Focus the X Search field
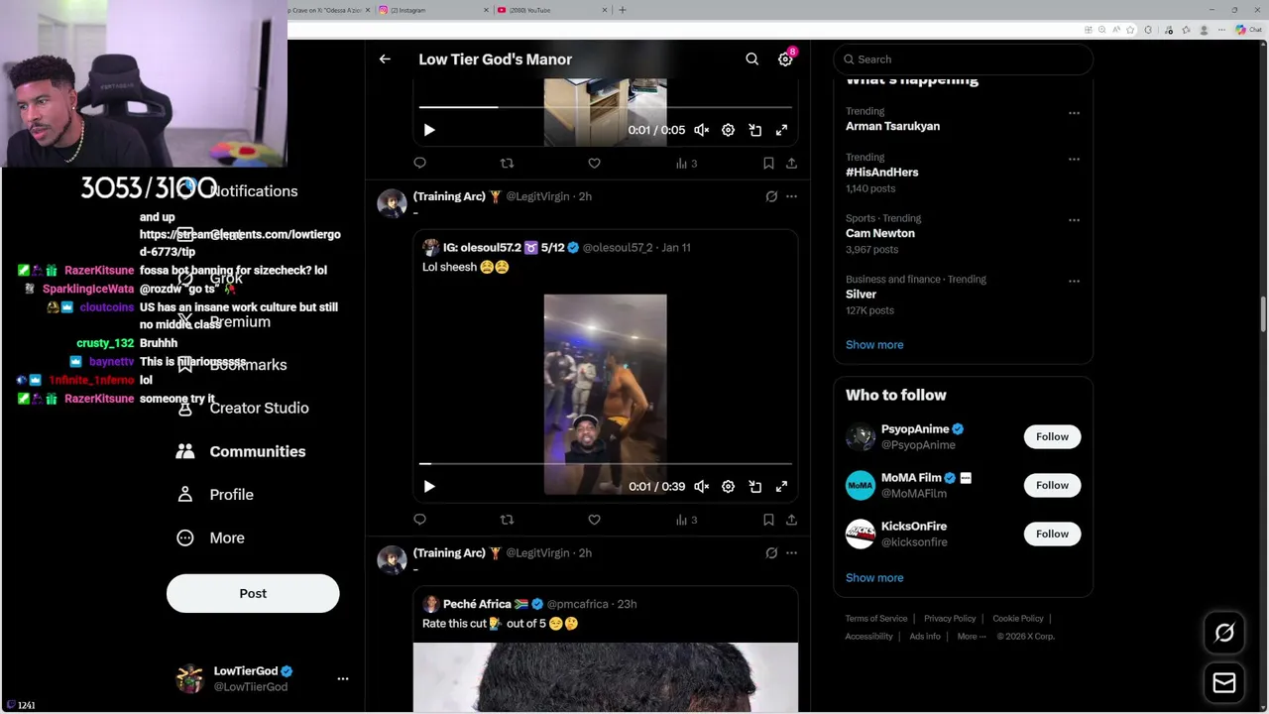This screenshot has height=714, width=1269. tap(964, 59)
